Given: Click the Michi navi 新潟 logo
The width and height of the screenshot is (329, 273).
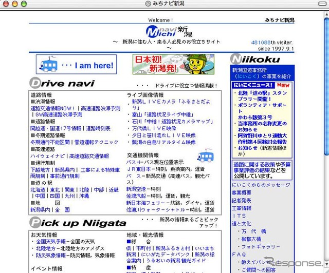Looking at the screenshot, I should (x=169, y=31).
